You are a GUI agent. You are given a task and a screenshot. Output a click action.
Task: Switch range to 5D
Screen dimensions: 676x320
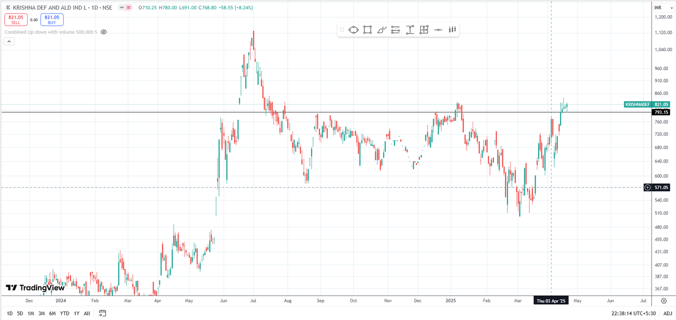[20, 313]
